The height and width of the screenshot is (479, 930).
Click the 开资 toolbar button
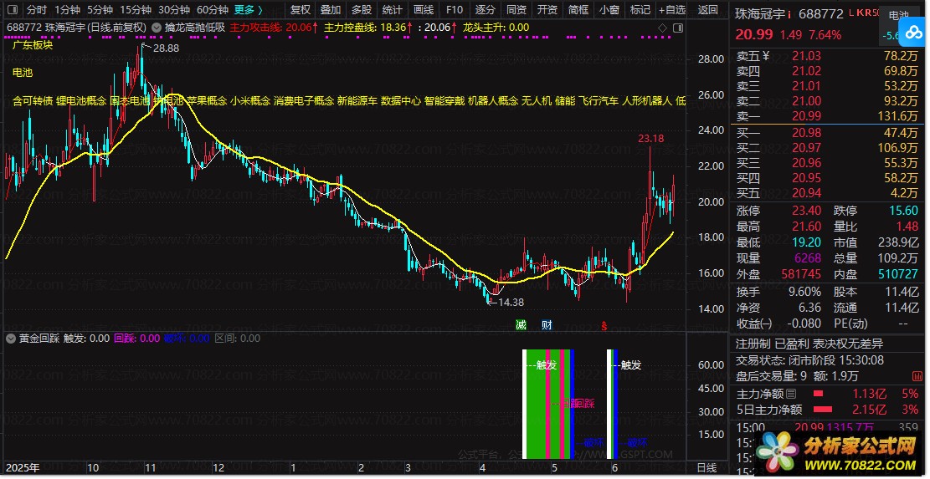click(x=547, y=9)
